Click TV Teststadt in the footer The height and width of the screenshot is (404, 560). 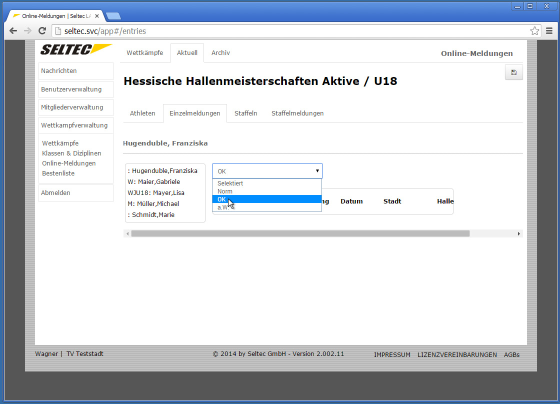point(85,354)
